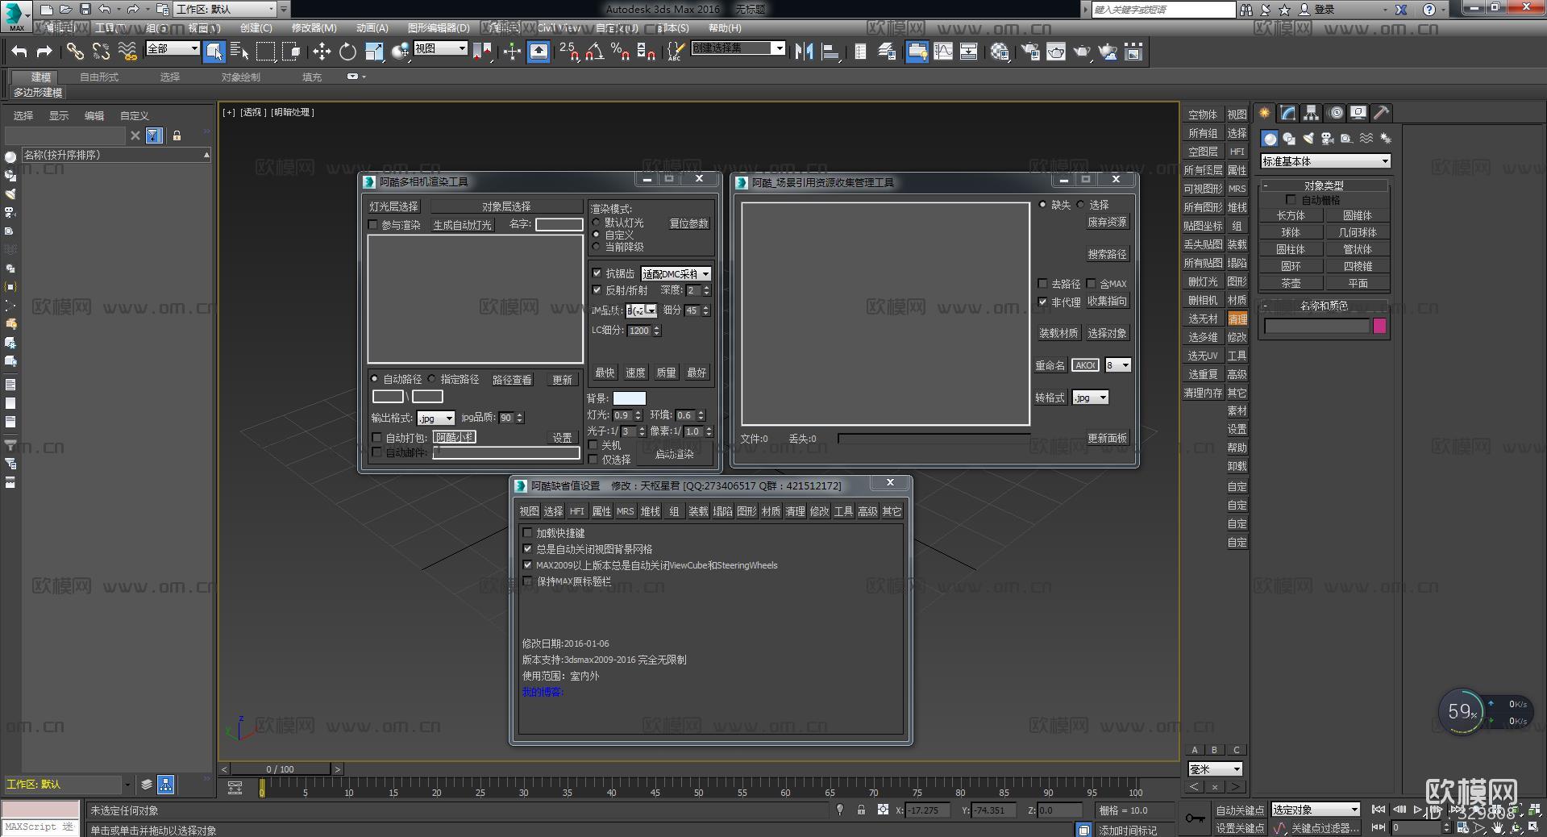Click the Align tool icon in the toolbar
This screenshot has width=1547, height=837.
(x=830, y=52)
